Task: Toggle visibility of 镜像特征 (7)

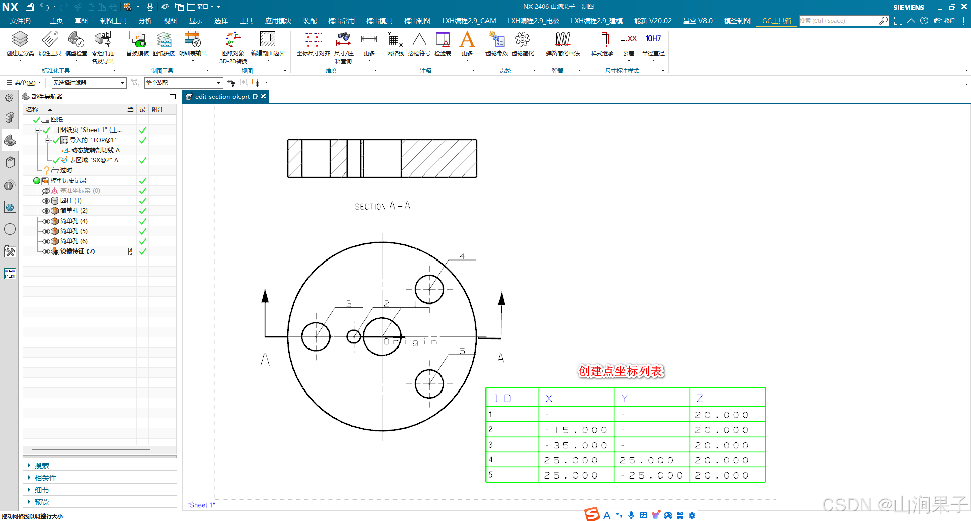Action: click(x=46, y=251)
